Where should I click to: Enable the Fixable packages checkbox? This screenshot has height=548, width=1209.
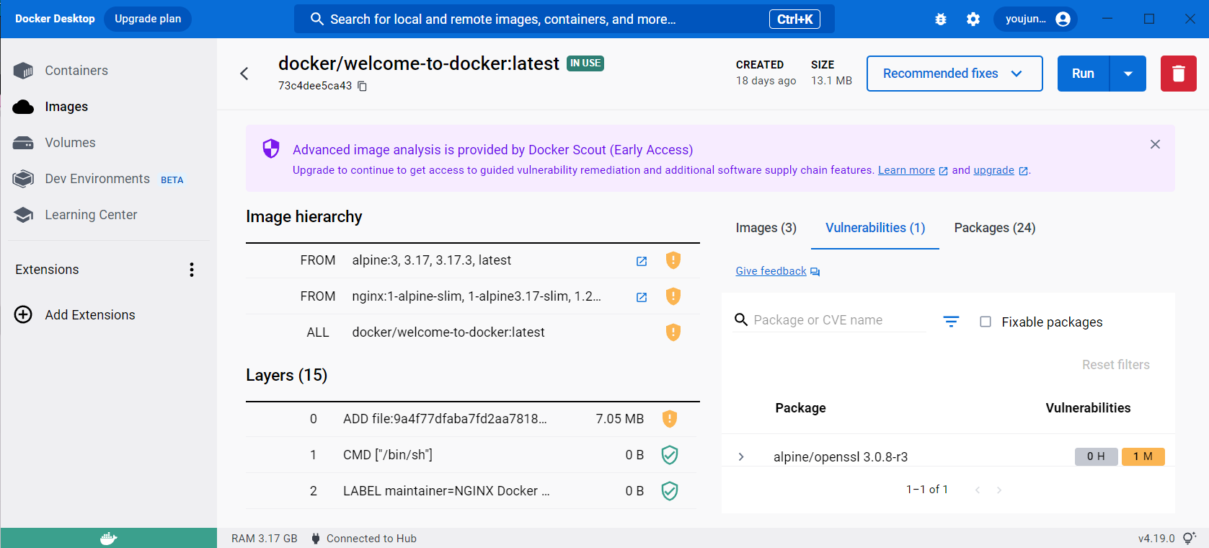[x=986, y=322]
